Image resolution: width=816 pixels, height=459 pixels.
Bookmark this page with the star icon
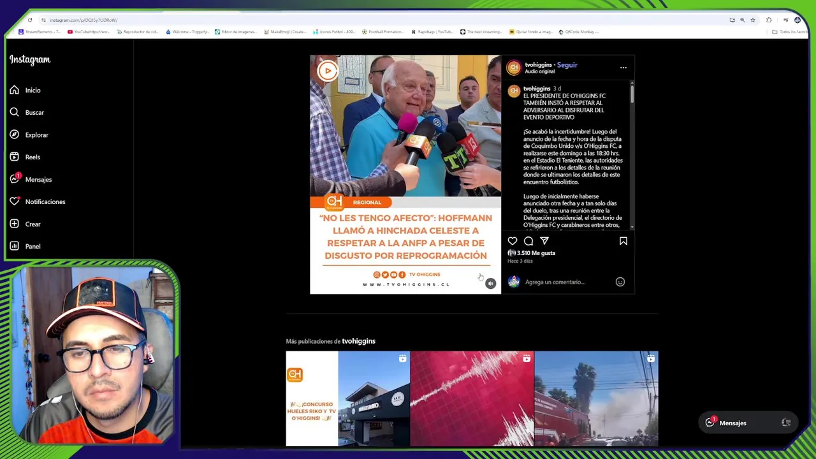[x=753, y=20]
